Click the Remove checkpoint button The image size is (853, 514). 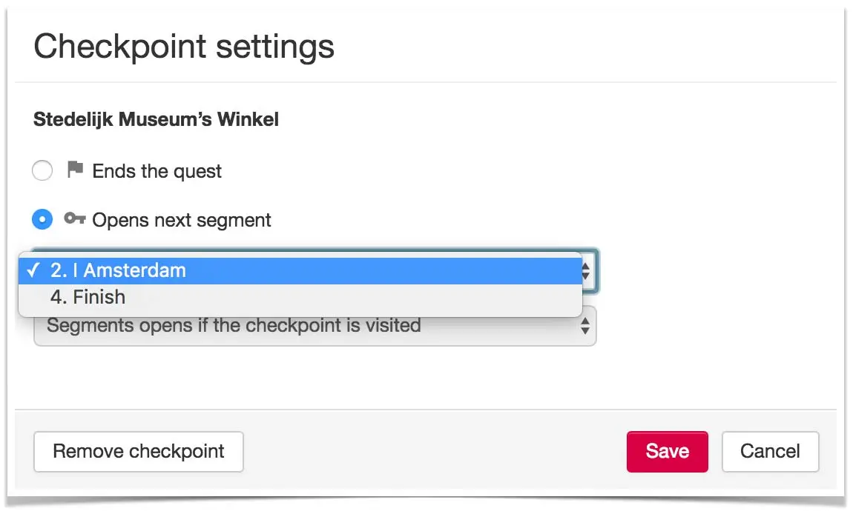139,452
